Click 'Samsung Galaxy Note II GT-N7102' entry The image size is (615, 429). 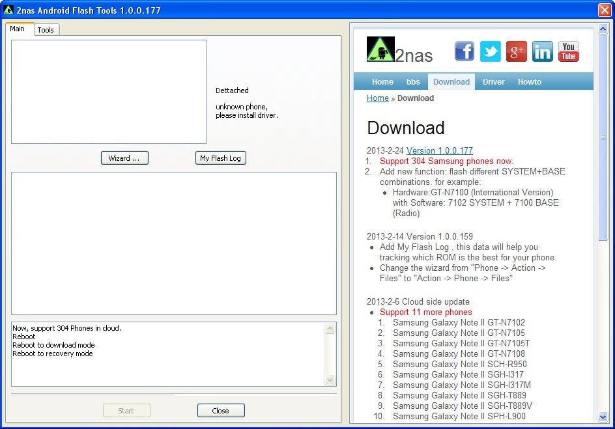pos(459,323)
